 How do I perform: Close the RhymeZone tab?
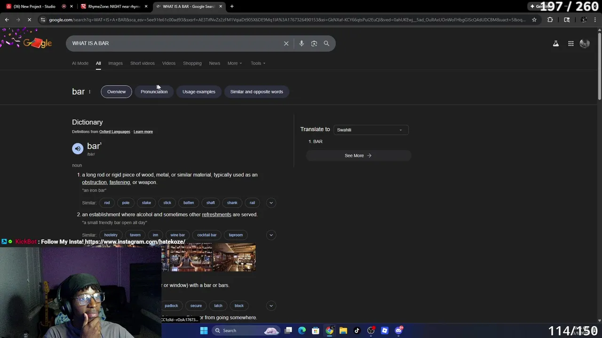tap(146, 7)
